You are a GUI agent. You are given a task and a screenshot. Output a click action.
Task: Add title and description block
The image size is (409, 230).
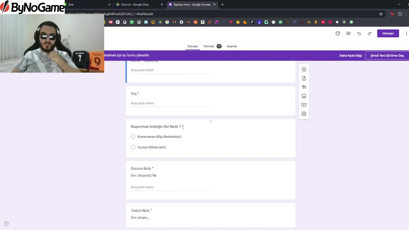[304, 87]
